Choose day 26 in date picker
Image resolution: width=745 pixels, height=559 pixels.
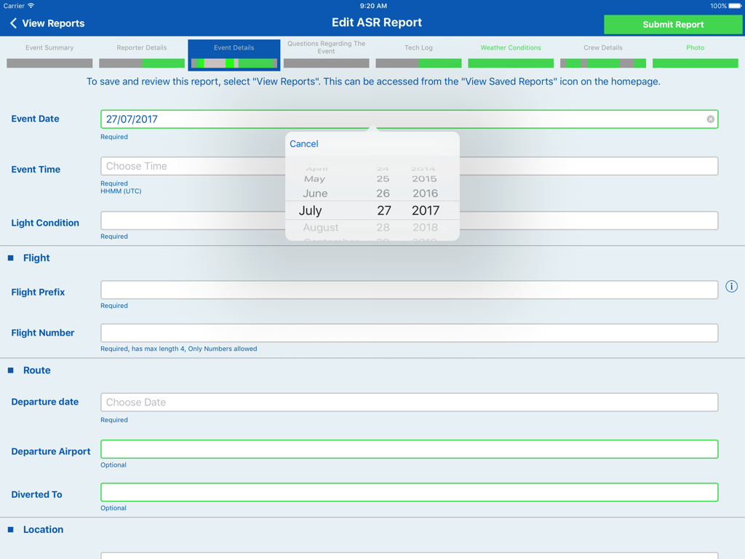(x=383, y=194)
